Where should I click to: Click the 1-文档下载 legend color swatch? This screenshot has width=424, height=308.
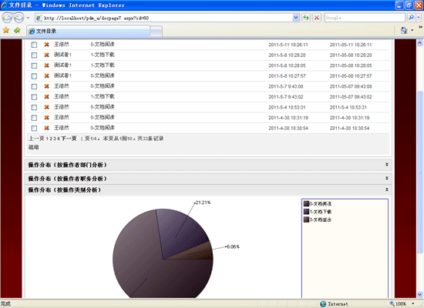[x=306, y=212]
